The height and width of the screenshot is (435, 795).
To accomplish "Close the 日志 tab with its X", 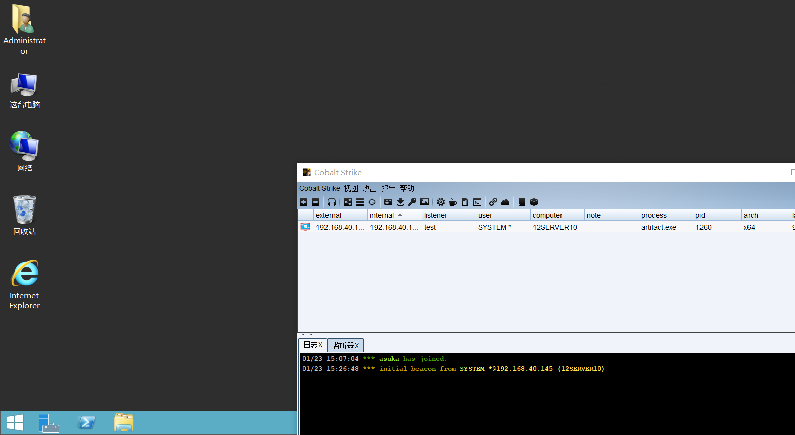I will point(320,345).
